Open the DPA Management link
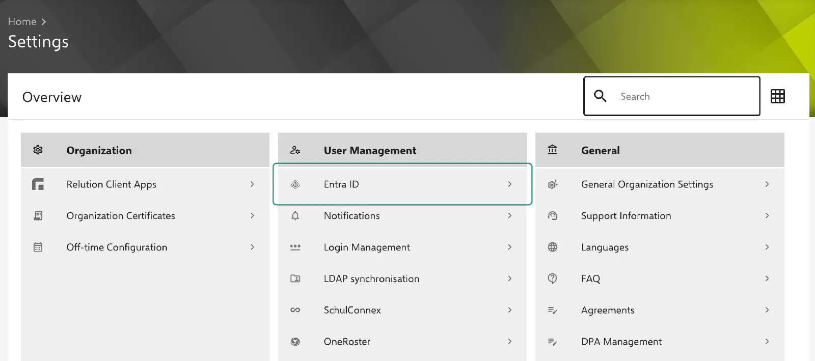 [660, 342]
